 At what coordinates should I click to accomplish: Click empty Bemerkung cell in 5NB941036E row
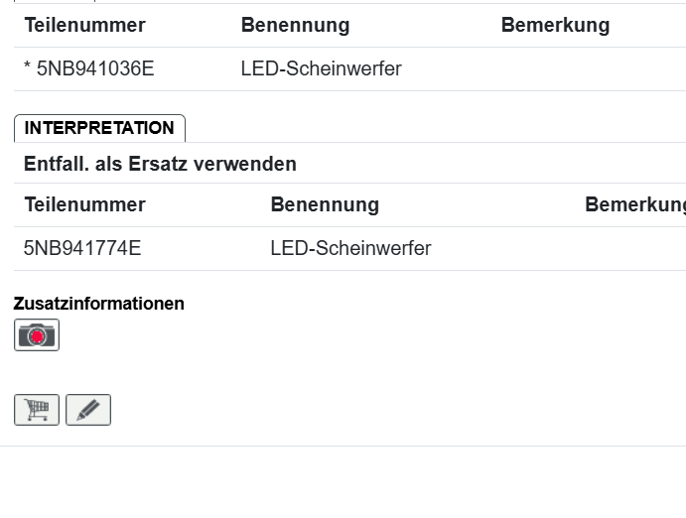(586, 69)
